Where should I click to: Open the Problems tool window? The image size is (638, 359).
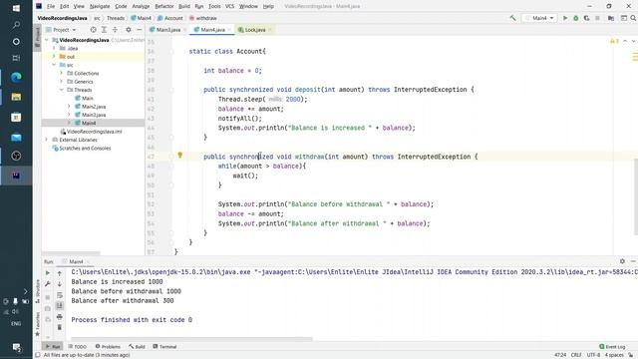108,346
